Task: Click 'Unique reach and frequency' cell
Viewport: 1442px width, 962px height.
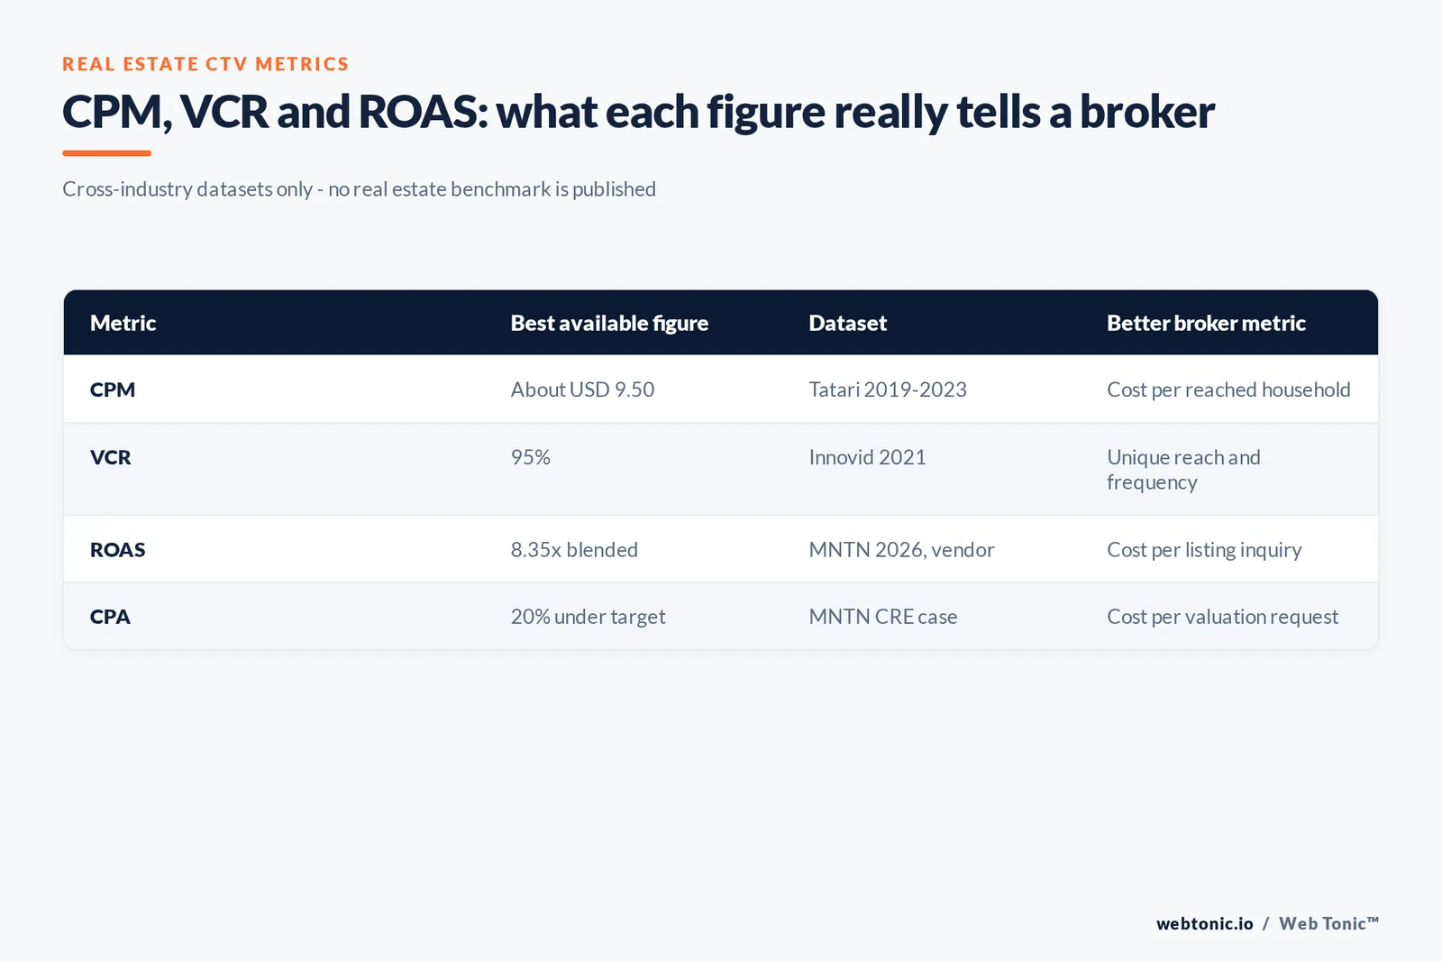Action: (x=1183, y=470)
